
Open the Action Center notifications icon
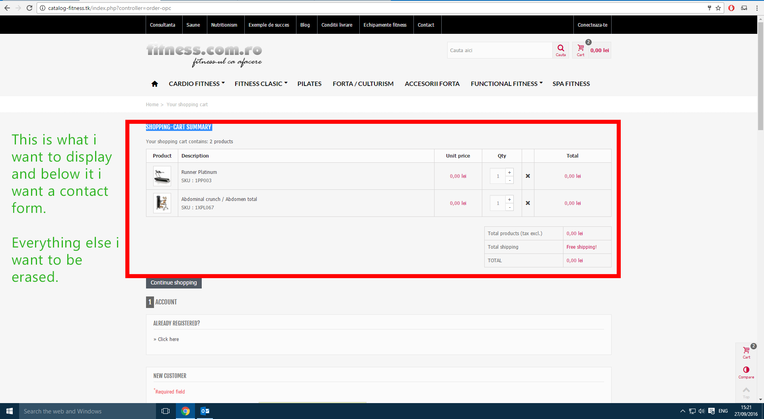(711, 411)
